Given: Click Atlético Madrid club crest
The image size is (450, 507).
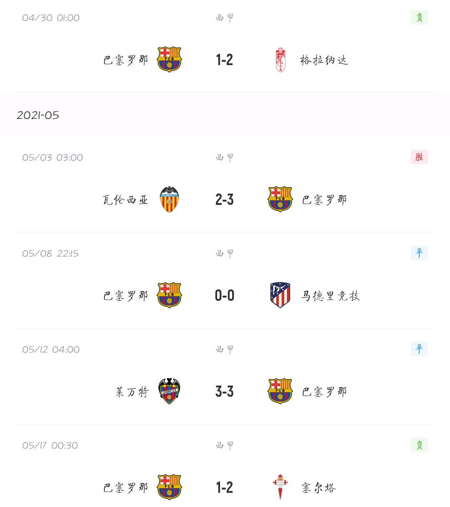Looking at the screenshot, I should pos(280,295).
